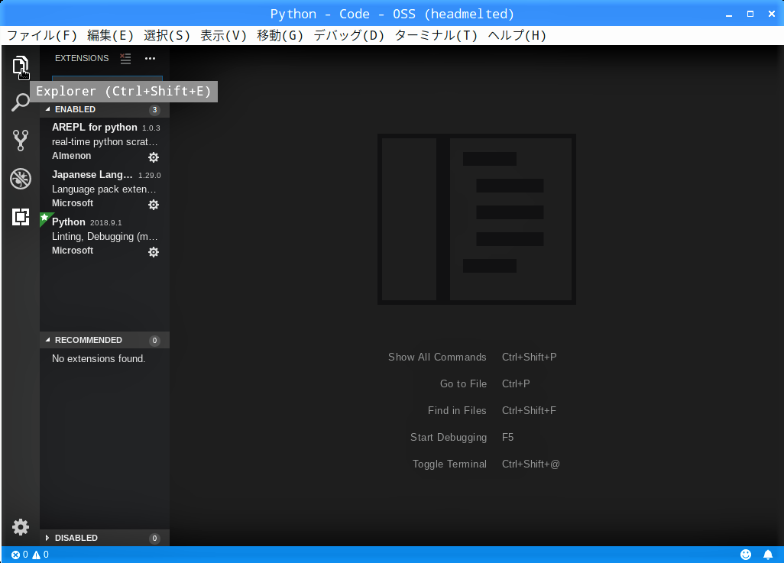Open the 編集(E) menu
784x563 pixels.
coord(111,35)
